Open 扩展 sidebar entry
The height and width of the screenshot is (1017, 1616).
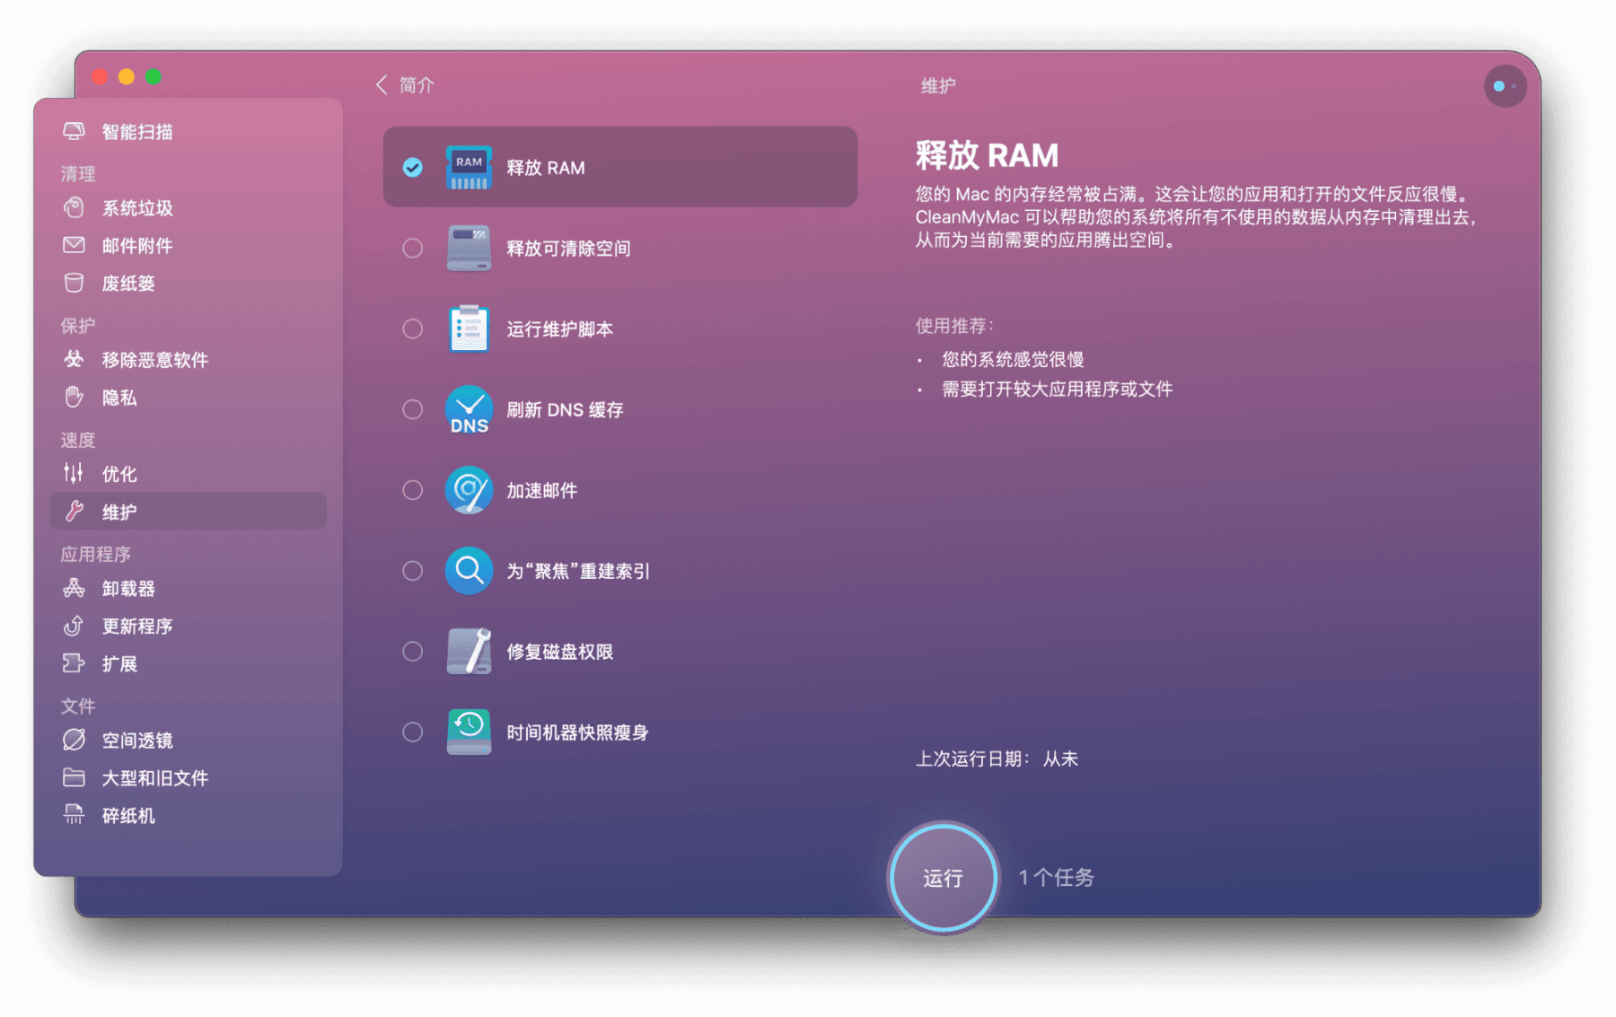tap(189, 663)
